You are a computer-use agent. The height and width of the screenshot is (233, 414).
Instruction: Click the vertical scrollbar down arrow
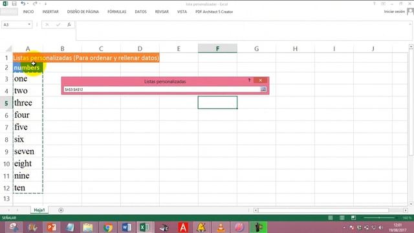(411, 204)
